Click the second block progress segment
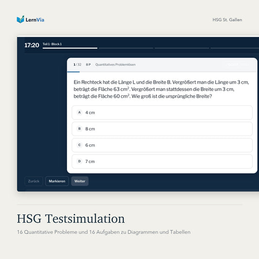Screen dimensions: 259x259 [126, 48]
